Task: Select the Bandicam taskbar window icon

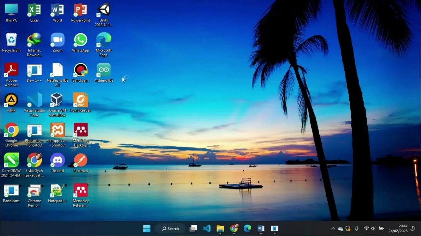Action: pyautogui.click(x=274, y=228)
